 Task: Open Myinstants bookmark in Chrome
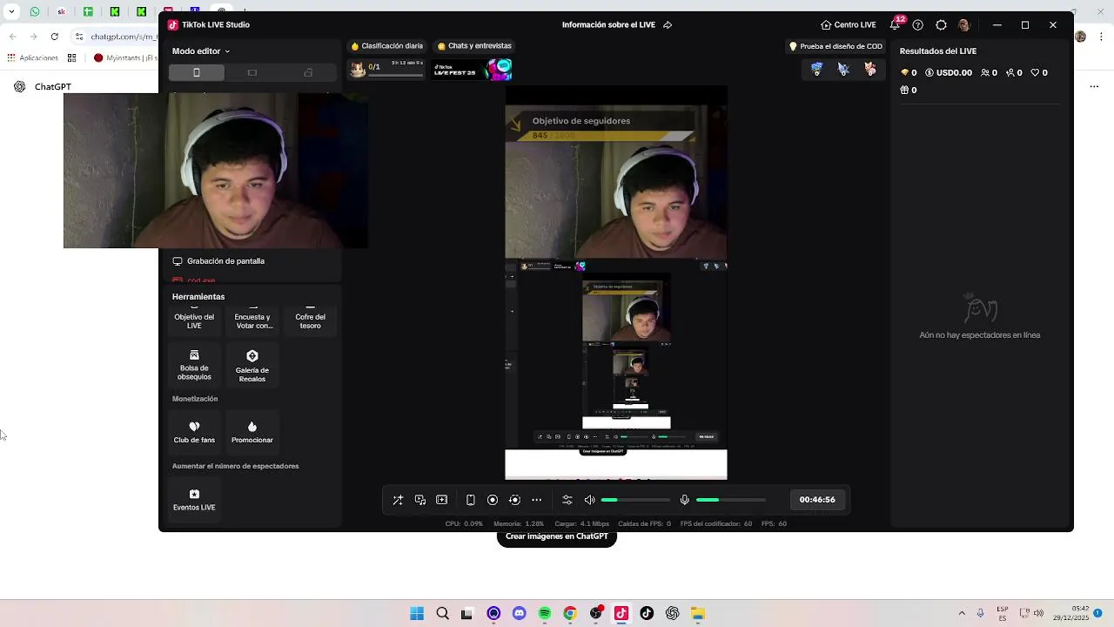[124, 58]
